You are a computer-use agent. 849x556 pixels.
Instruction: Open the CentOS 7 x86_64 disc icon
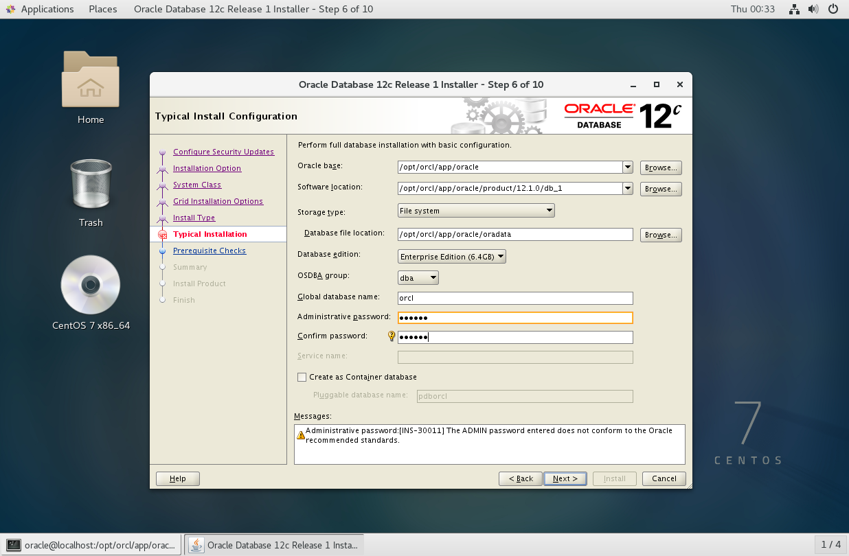(x=90, y=285)
